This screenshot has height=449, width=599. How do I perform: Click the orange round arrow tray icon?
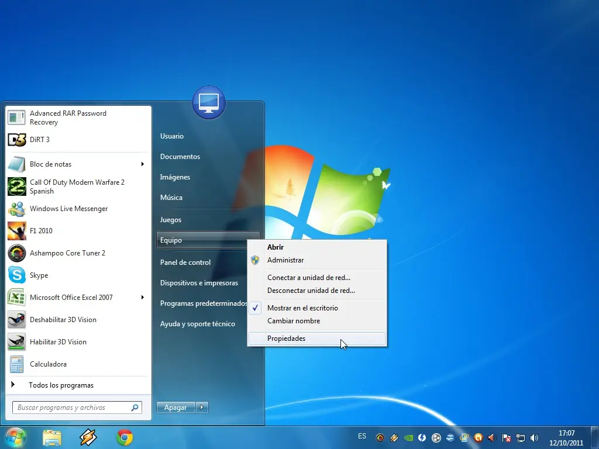(478, 438)
